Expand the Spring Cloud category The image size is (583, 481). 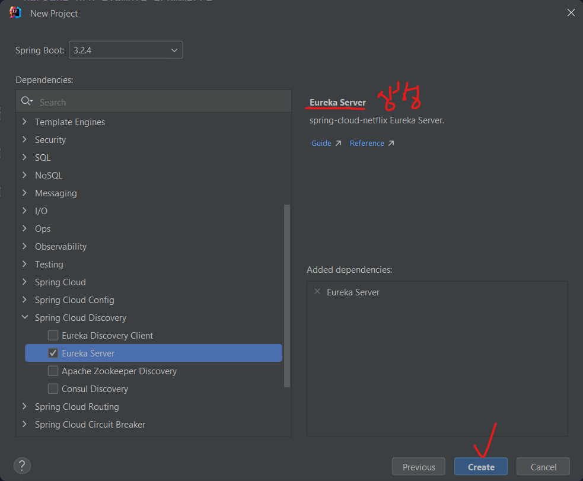24,282
